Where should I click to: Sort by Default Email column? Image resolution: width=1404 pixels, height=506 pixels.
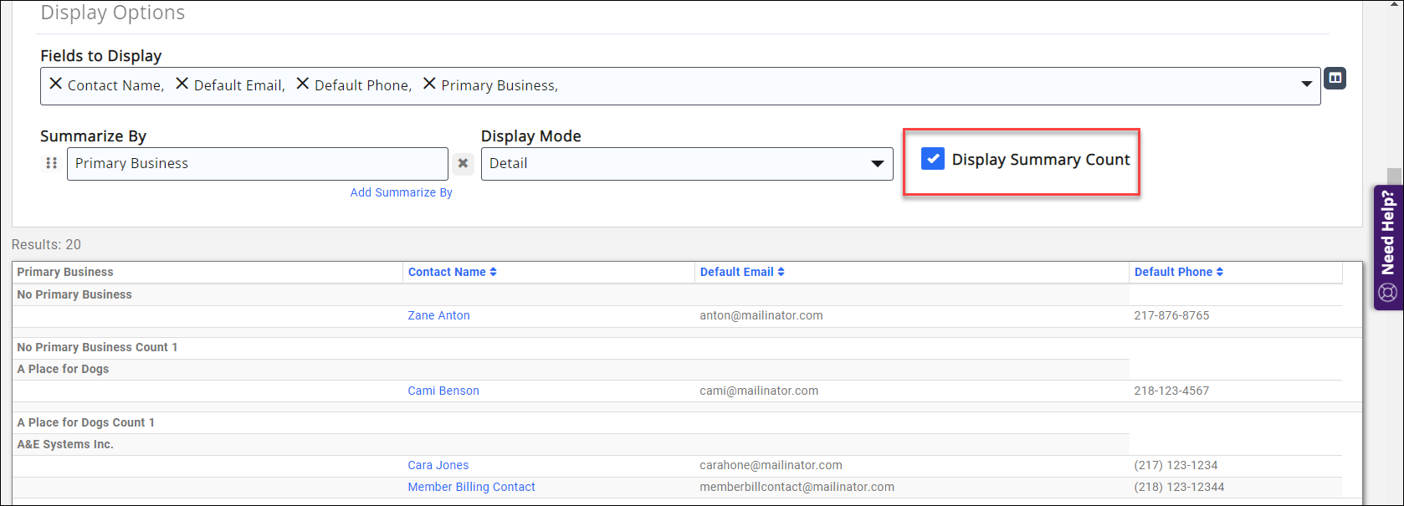(741, 272)
